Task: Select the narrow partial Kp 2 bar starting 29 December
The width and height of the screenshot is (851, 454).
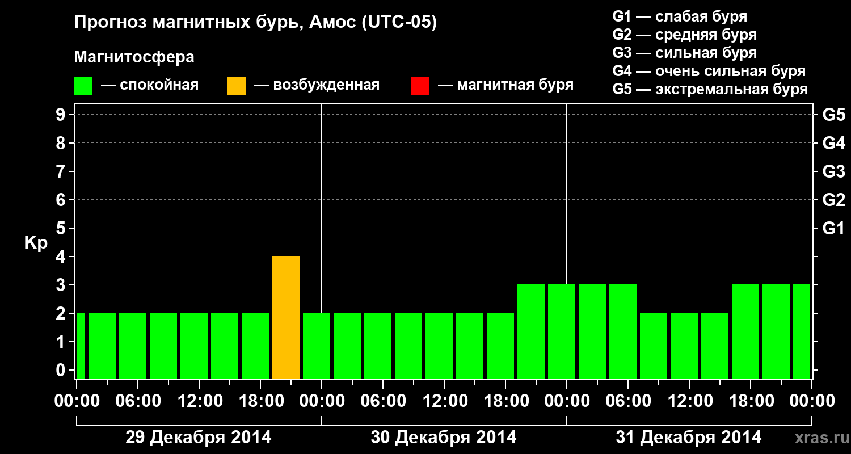Action: [x=81, y=346]
